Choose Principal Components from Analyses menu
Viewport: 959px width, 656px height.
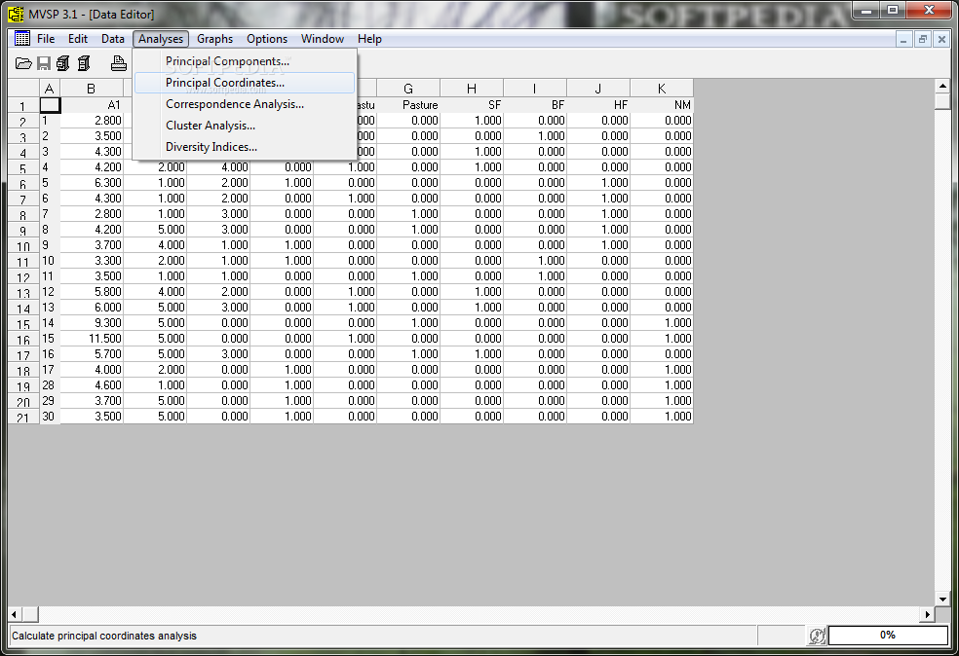[x=245, y=61]
